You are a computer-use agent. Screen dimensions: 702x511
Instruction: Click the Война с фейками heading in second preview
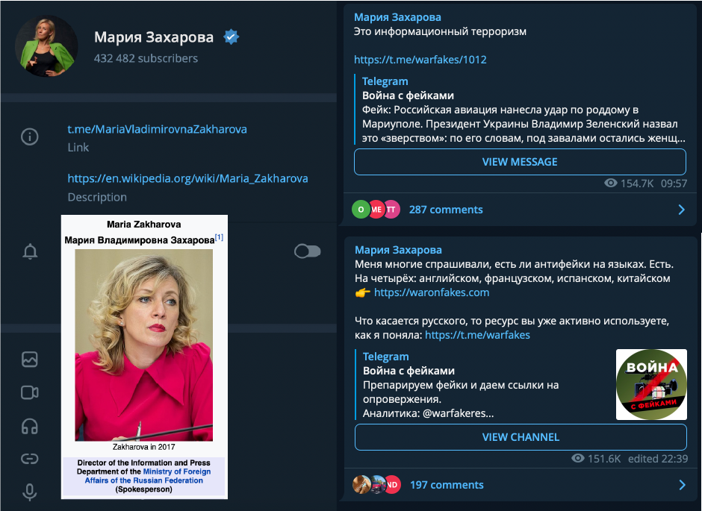[409, 371]
